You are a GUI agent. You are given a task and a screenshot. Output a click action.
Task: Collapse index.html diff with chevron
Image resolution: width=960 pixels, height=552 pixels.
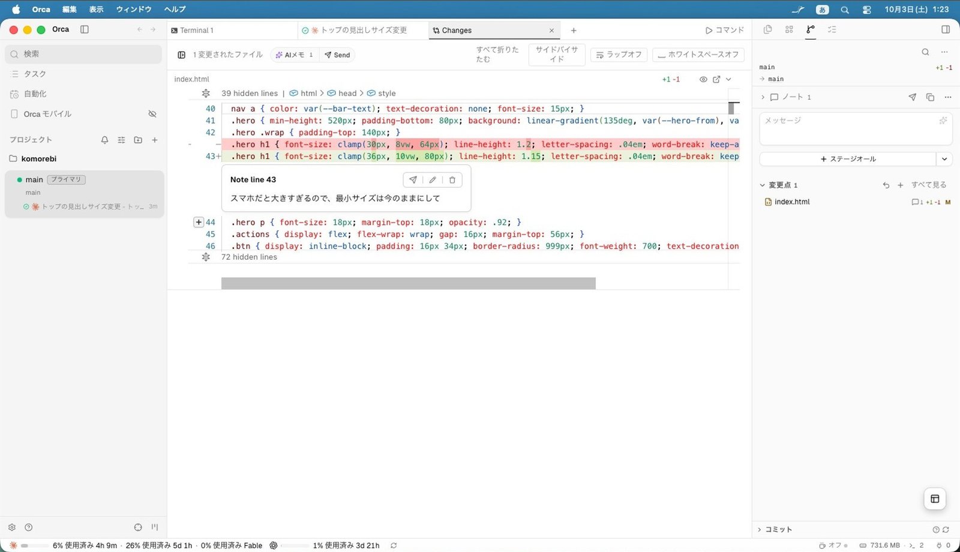coord(728,79)
